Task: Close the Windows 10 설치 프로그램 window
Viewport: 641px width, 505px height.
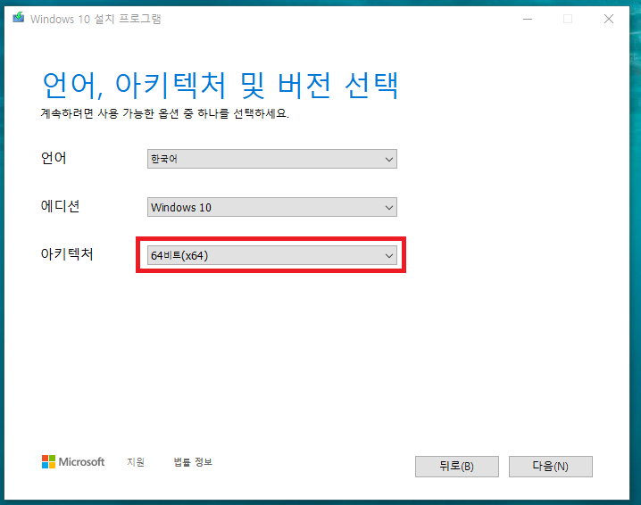Action: [x=609, y=19]
